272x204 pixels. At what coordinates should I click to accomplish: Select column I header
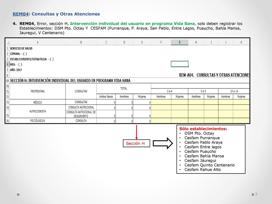click(211, 42)
